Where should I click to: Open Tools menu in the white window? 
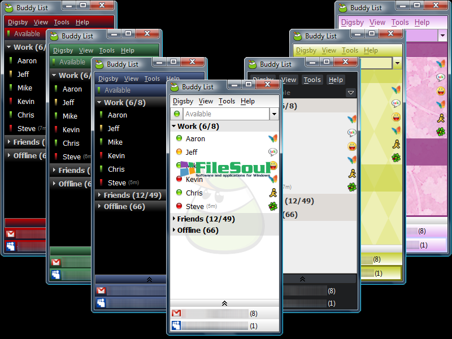pyautogui.click(x=227, y=101)
